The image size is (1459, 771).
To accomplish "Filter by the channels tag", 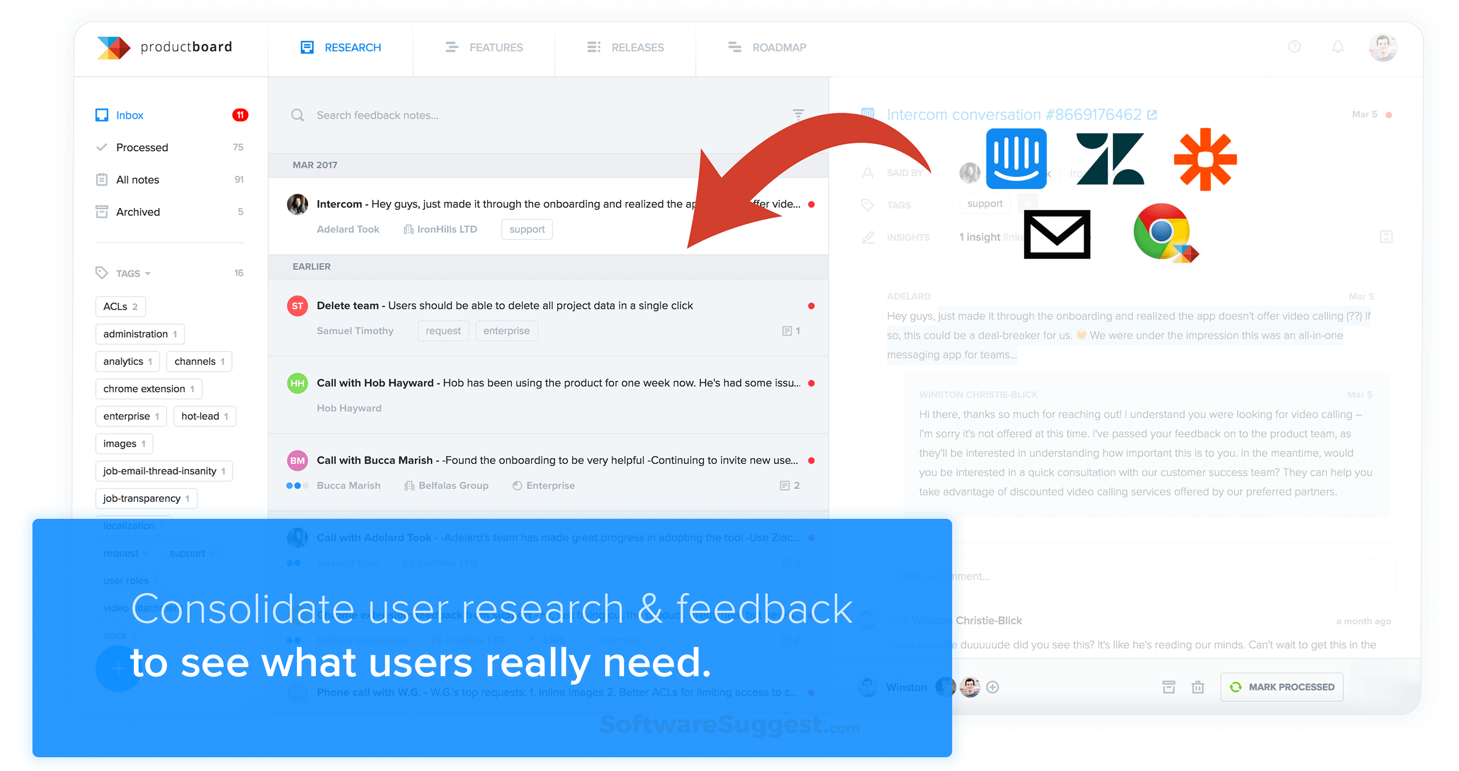I will [x=199, y=361].
